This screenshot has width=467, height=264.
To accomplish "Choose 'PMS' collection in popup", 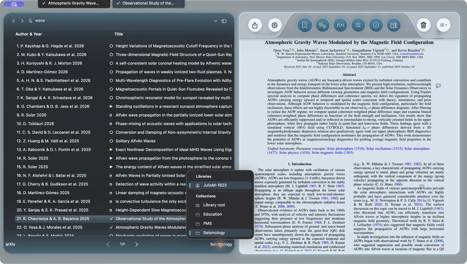I will [221, 224].
